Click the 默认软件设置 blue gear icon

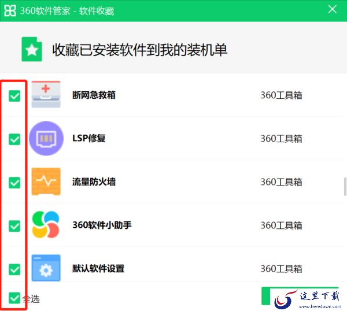(46, 268)
